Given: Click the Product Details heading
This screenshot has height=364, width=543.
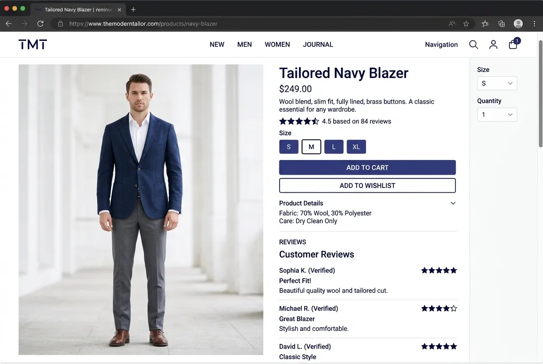Looking at the screenshot, I should click(x=301, y=203).
